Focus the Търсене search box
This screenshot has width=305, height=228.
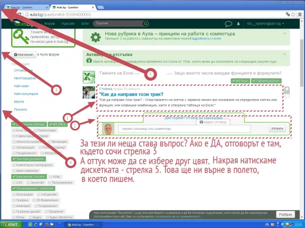coord(118,24)
